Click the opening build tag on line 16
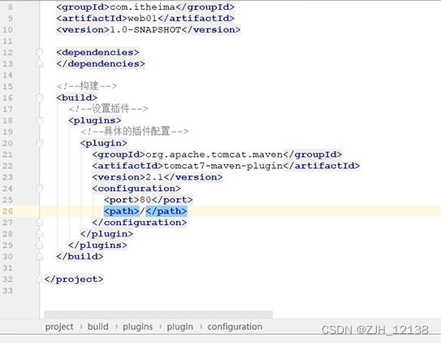Screen dimensions: 441x343 tap(77, 98)
